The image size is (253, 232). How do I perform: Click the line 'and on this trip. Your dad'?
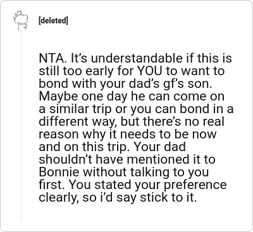(112, 147)
